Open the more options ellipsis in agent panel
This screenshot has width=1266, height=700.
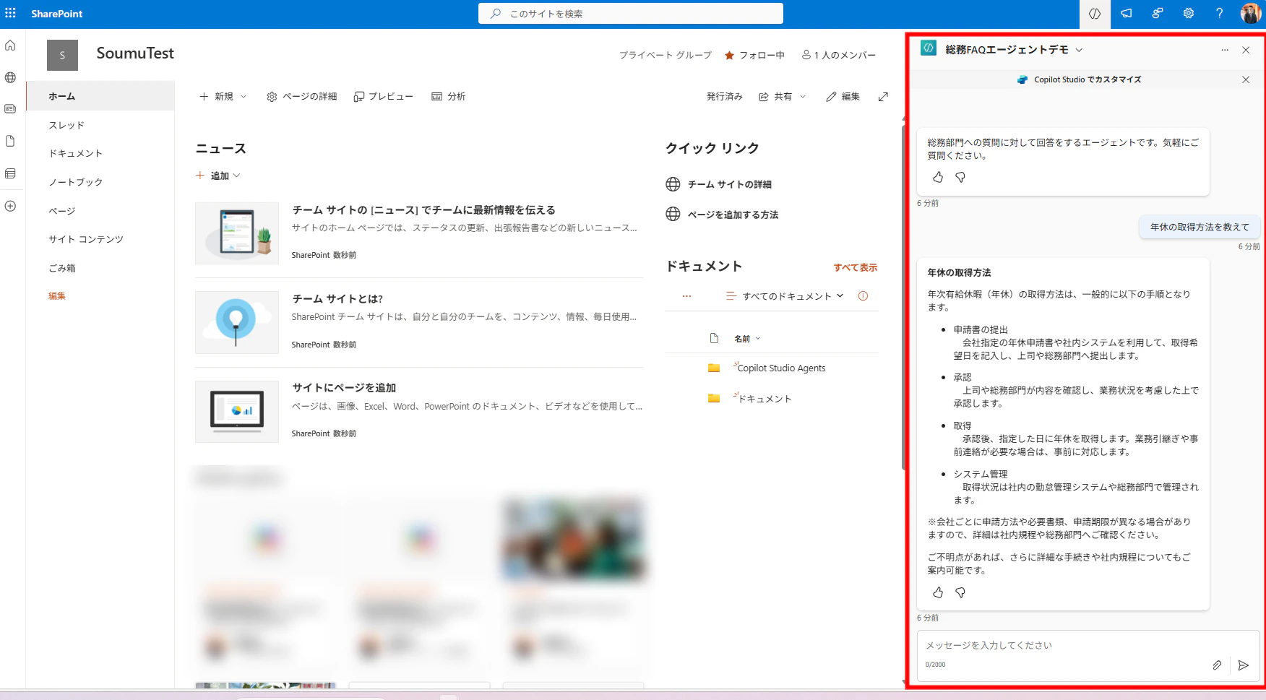click(1225, 50)
